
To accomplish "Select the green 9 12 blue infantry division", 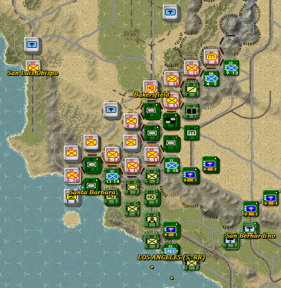I will click(231, 68).
